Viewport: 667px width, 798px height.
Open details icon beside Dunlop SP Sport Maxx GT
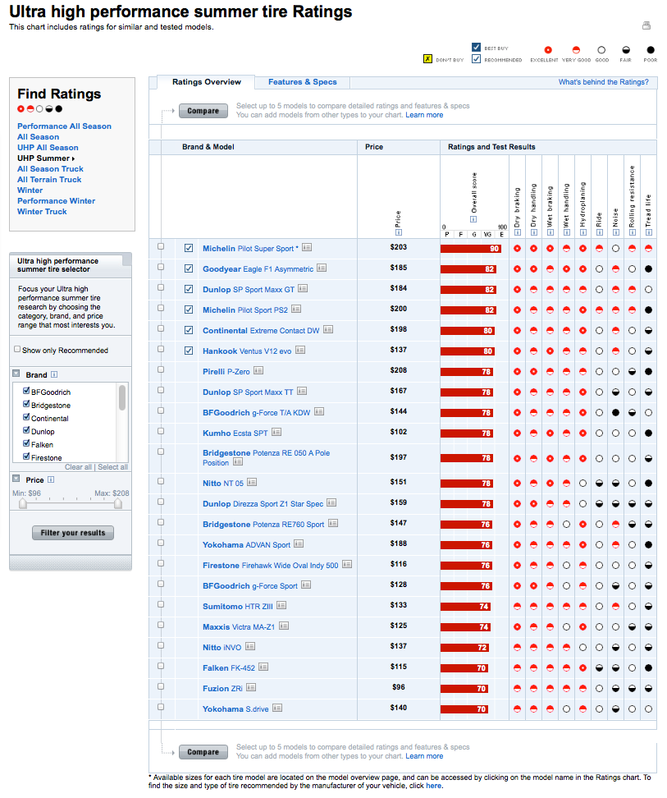[x=303, y=288]
